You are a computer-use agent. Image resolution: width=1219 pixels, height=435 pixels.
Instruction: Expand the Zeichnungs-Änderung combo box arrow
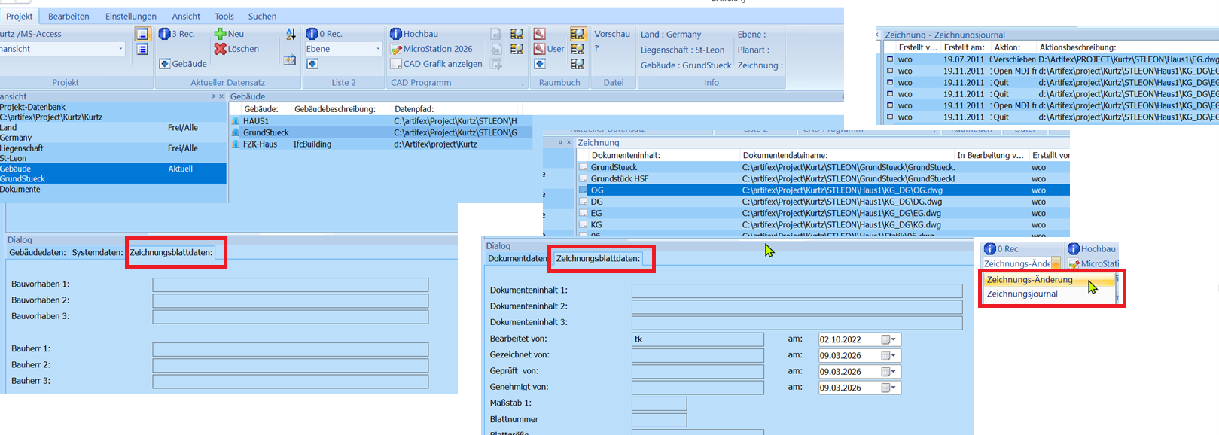[x=1056, y=263]
